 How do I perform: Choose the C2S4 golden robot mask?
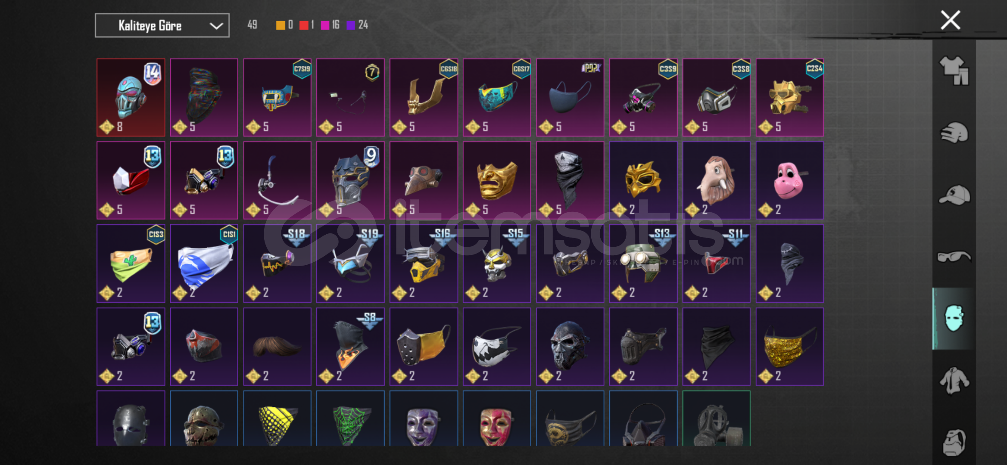[789, 97]
